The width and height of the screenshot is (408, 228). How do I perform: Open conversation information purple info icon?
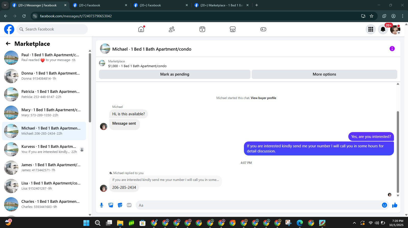click(392, 49)
